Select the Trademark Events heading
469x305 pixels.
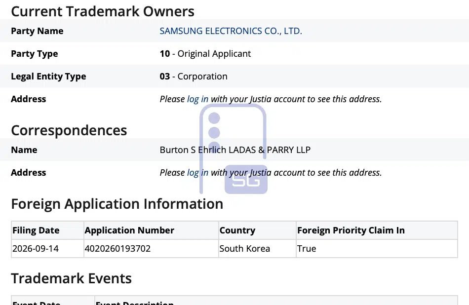(x=72, y=278)
